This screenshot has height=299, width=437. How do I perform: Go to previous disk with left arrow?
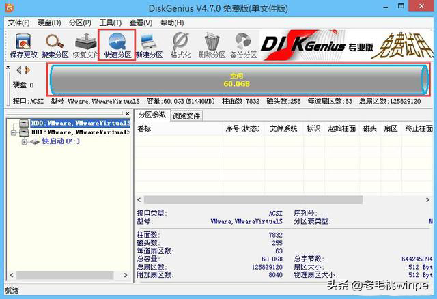point(18,70)
